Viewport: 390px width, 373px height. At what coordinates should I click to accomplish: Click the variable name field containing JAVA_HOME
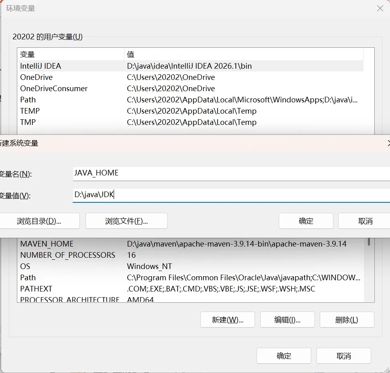[231, 173]
